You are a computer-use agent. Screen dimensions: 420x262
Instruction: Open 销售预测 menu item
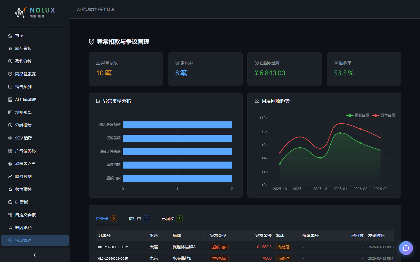35,87
